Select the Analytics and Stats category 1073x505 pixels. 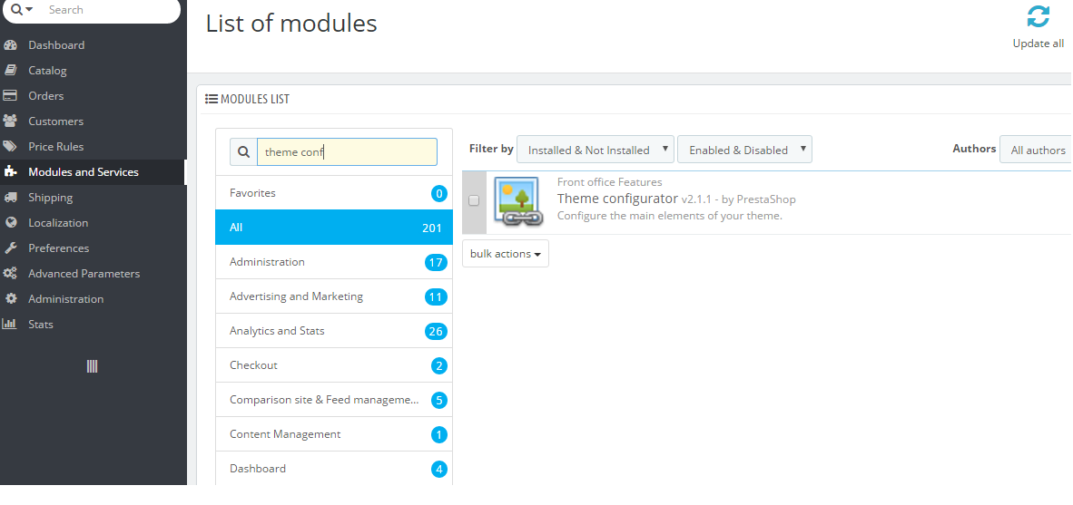pyautogui.click(x=277, y=331)
